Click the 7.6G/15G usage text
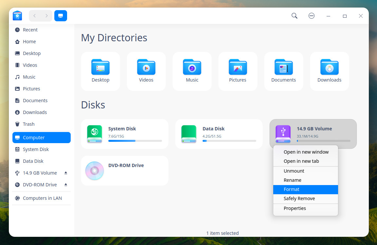The image size is (377, 245). [116, 136]
